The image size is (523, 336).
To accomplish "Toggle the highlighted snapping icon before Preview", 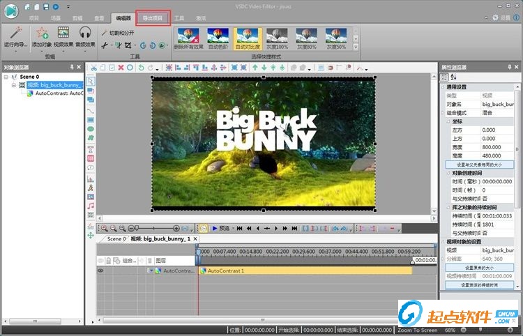I will tap(203, 229).
